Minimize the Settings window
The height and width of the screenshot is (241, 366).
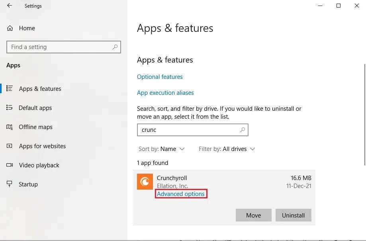click(320, 6)
